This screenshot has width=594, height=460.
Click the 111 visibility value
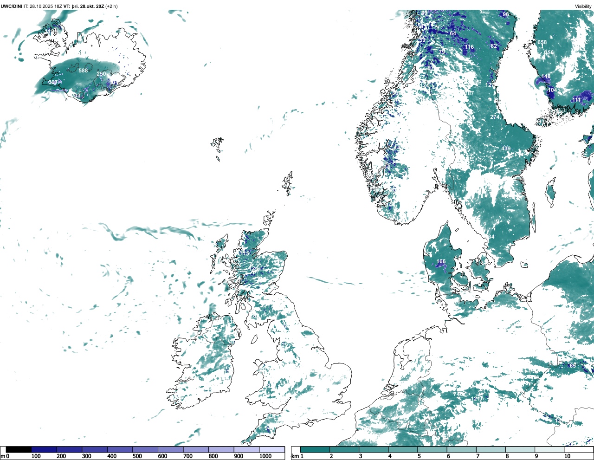pyautogui.click(x=576, y=100)
